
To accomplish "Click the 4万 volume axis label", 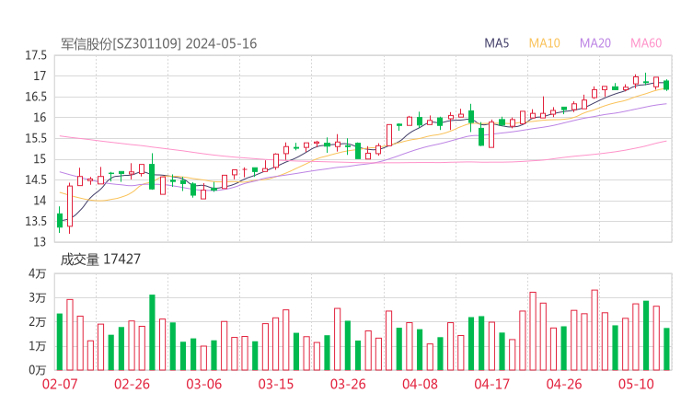I will tap(38, 273).
